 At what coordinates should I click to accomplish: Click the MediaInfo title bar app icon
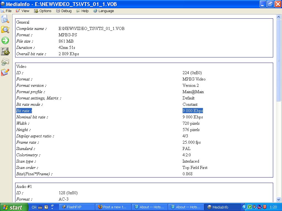click(x=3, y=4)
